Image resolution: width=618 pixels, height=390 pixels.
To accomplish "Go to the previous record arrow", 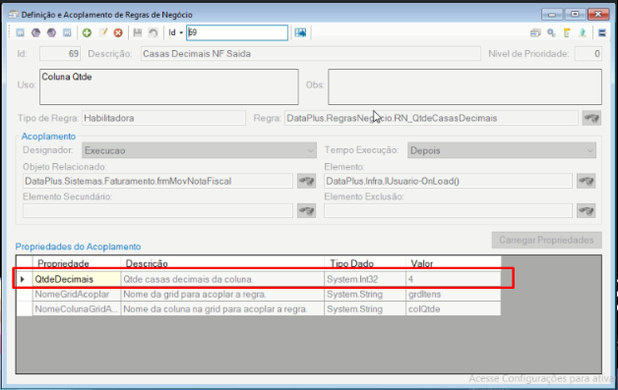I will click(35, 32).
